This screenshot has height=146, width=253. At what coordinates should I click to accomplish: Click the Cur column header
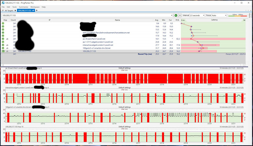coord(170,20)
